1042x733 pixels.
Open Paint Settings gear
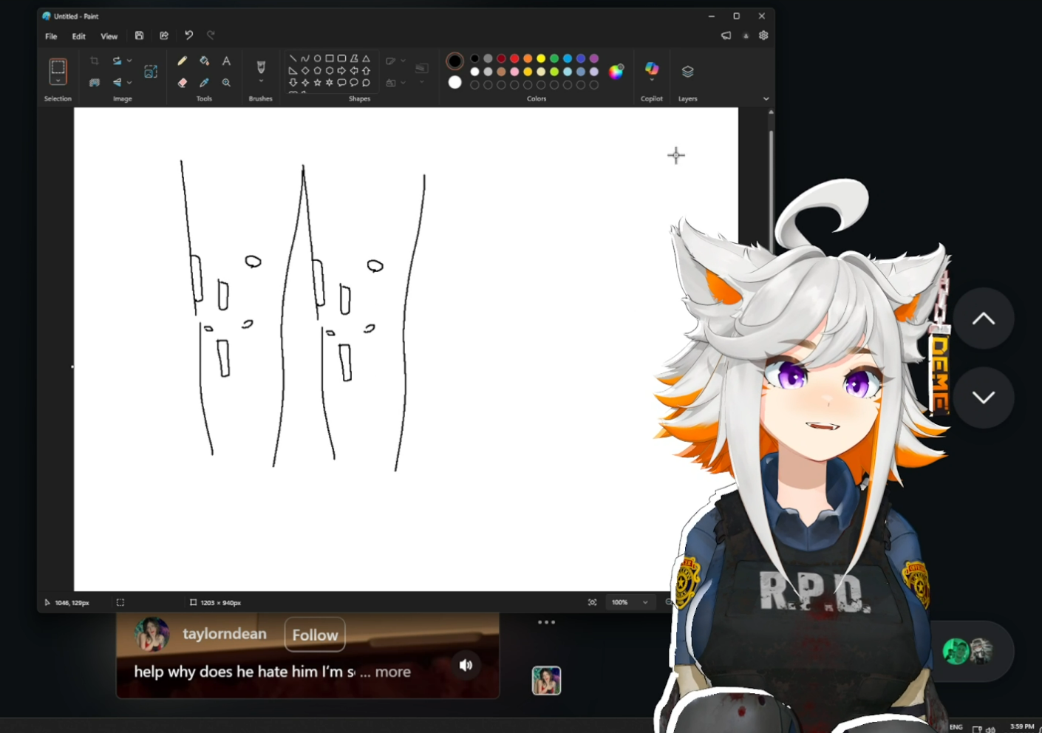coord(763,35)
